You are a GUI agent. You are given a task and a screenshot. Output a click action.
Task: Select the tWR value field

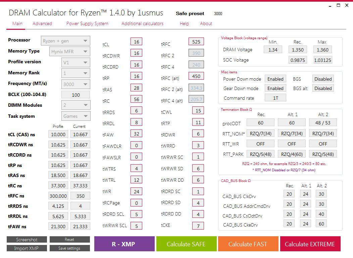coord(137,191)
